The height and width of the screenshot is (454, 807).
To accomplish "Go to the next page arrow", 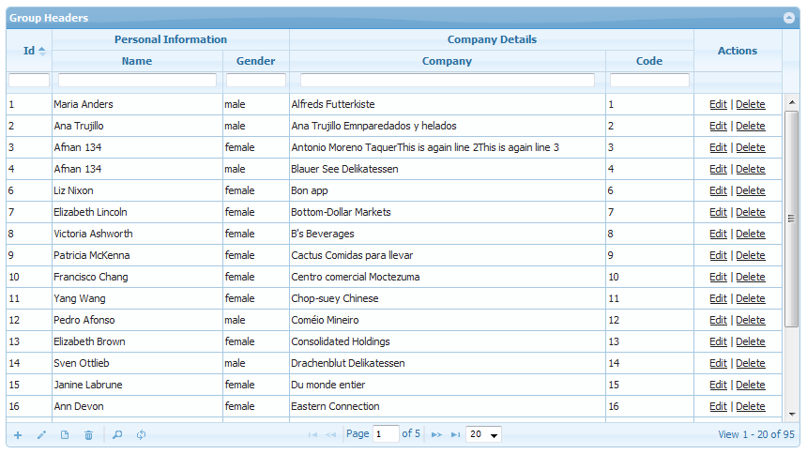I will [x=436, y=435].
